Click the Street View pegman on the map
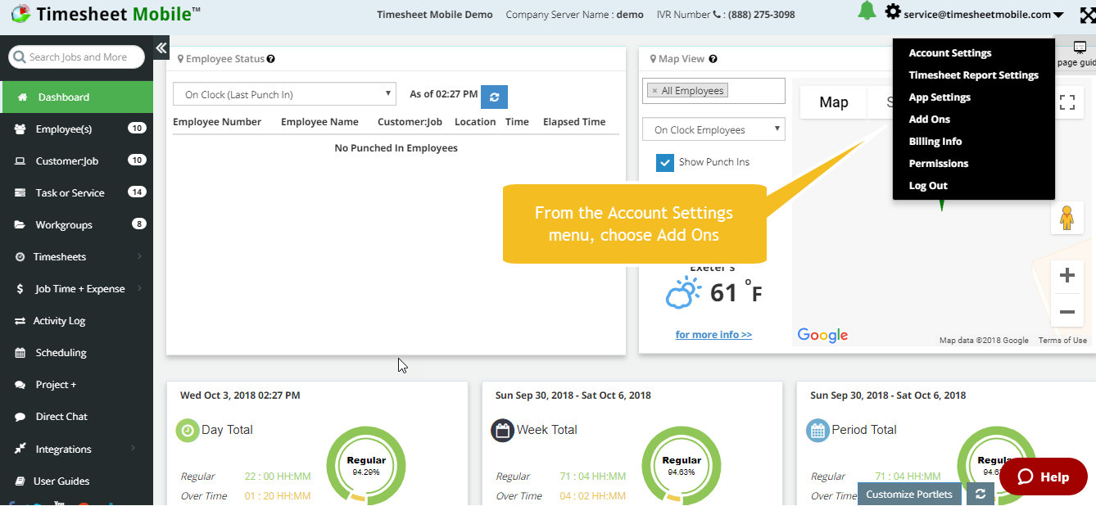 [x=1067, y=219]
